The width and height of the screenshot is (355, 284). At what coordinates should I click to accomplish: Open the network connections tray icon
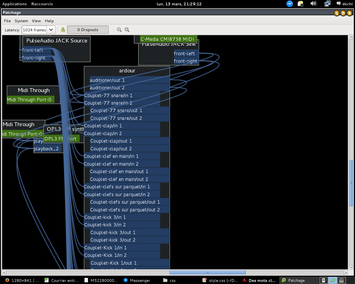click(328, 4)
